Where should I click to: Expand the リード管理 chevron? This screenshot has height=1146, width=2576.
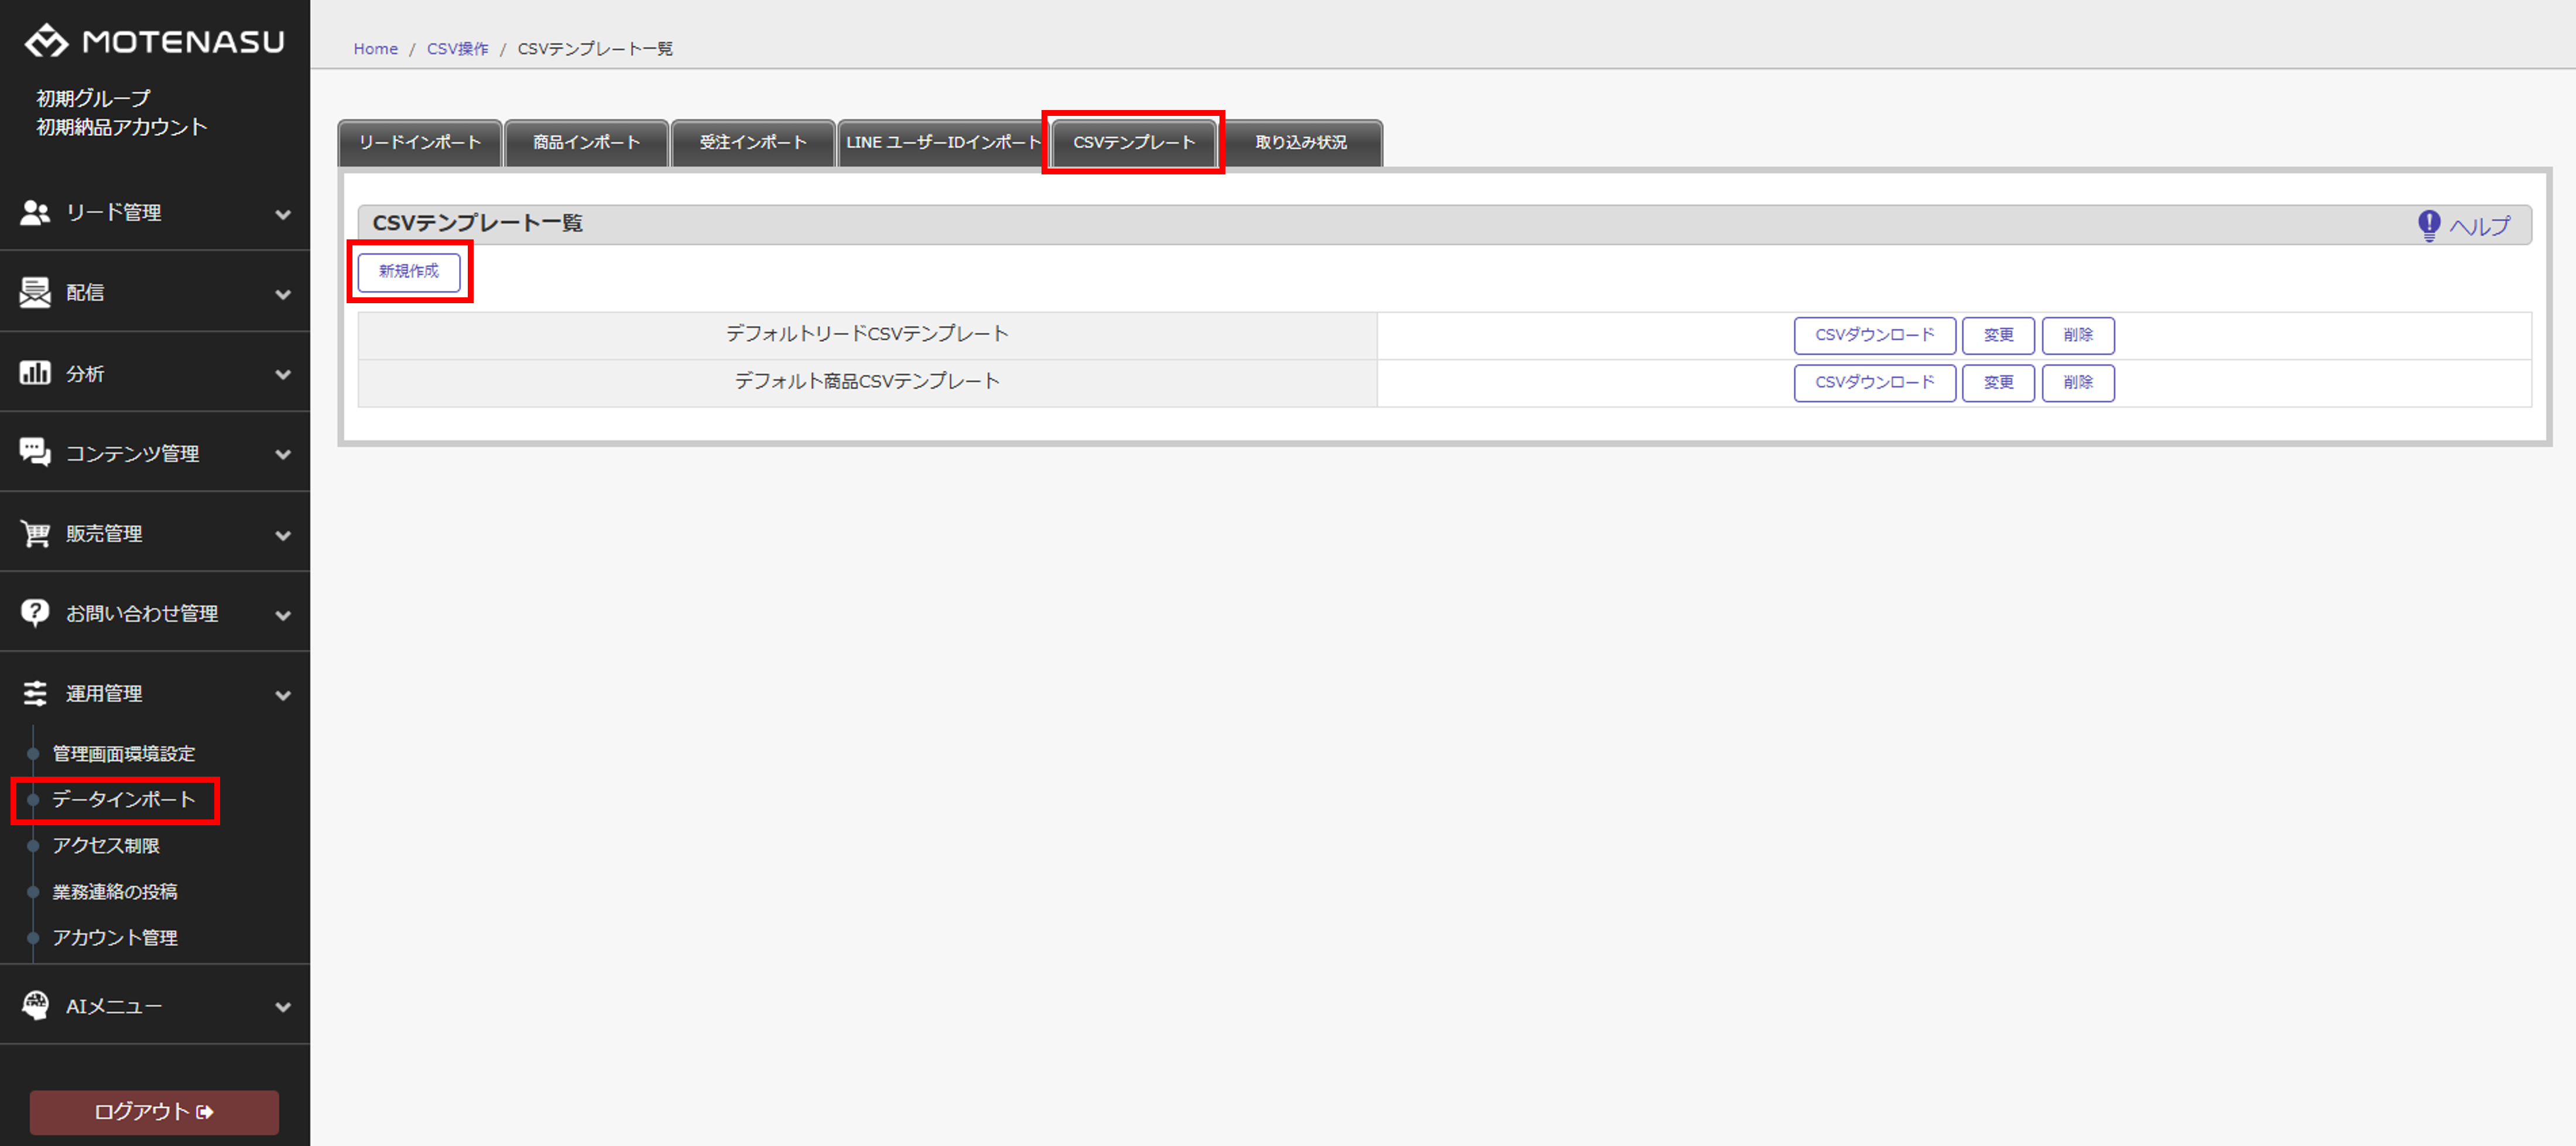point(283,214)
